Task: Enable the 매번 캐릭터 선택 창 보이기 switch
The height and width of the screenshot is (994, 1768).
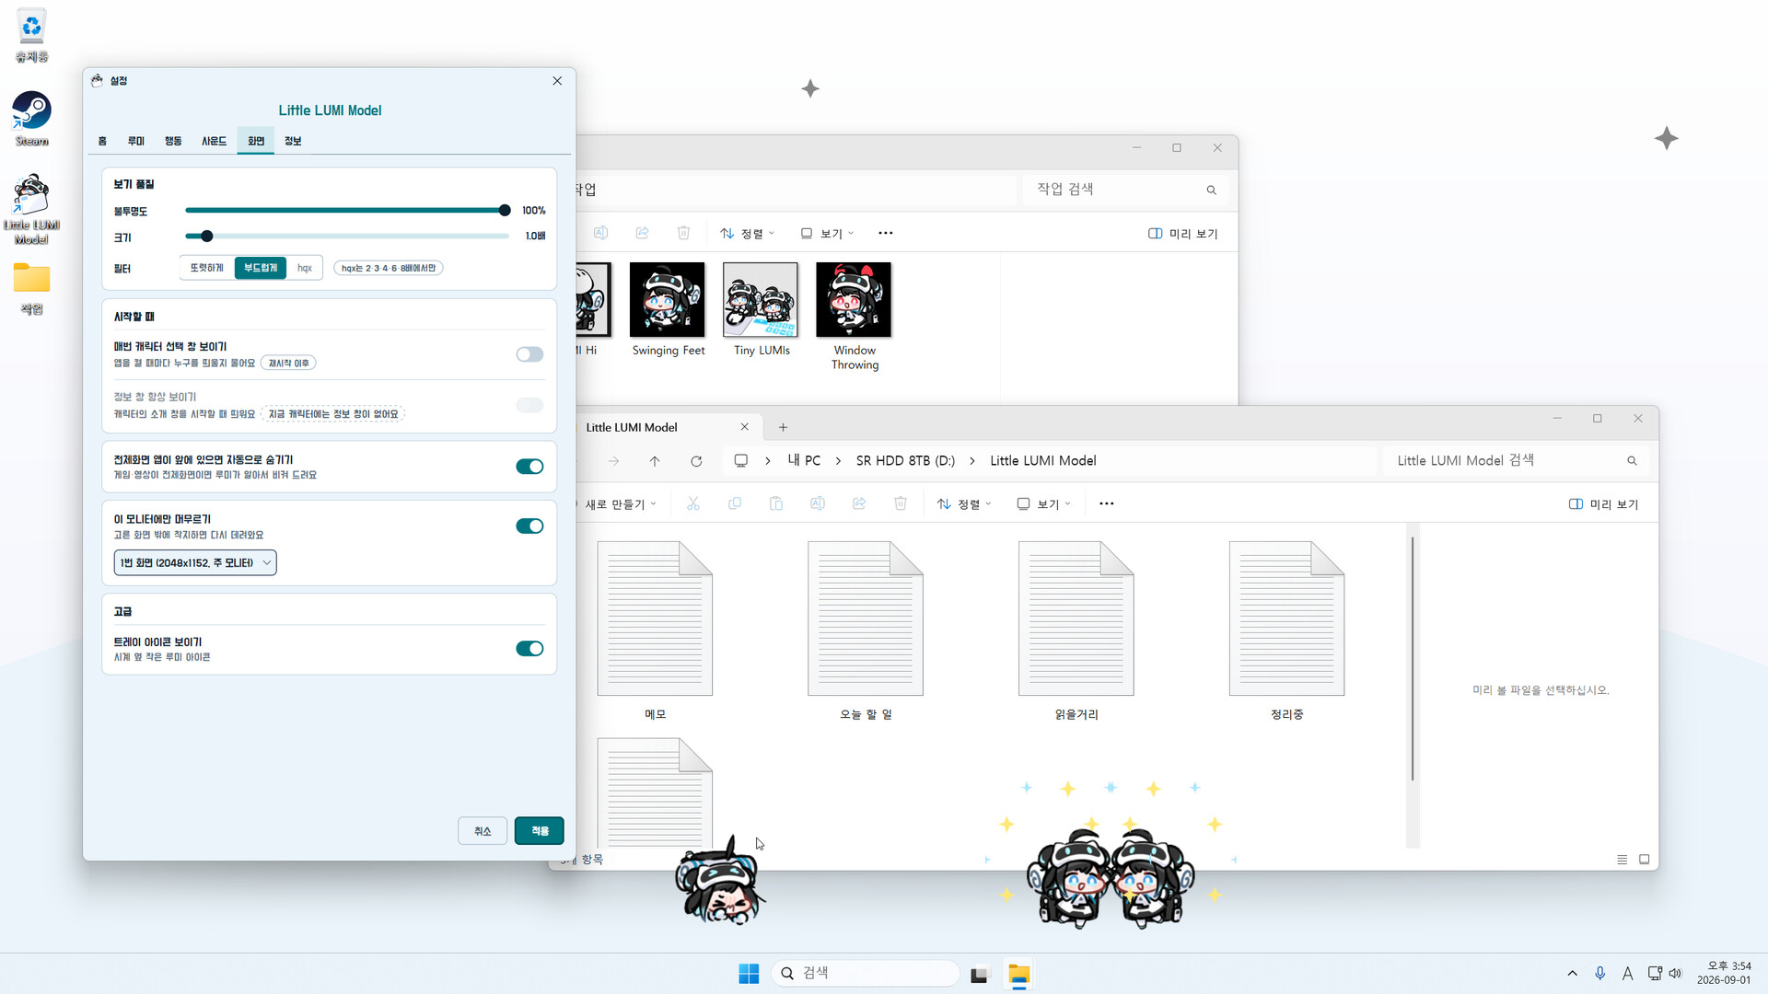Action: (x=529, y=354)
